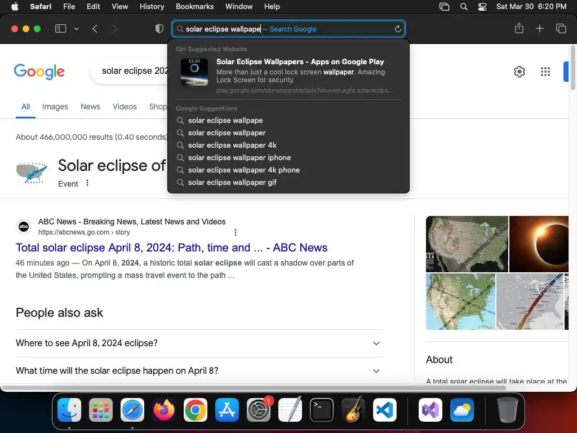Viewport: 577px width, 433px height.
Task: Open the Bookmarks menu
Action: point(194,6)
